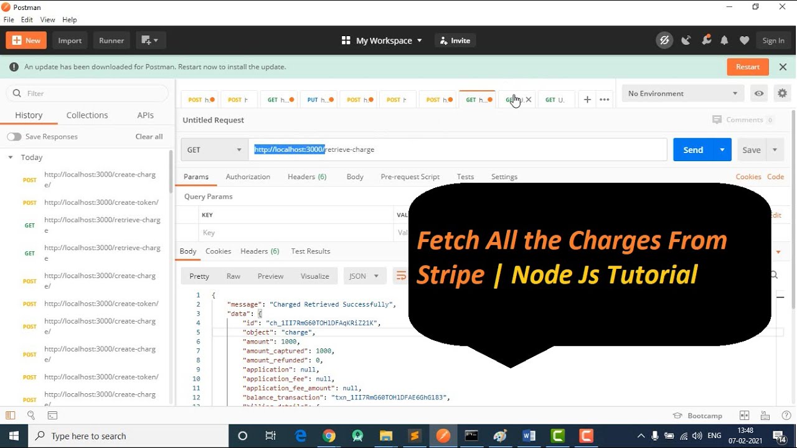Click the heart icon in header
The height and width of the screenshot is (448, 797).
[744, 40]
